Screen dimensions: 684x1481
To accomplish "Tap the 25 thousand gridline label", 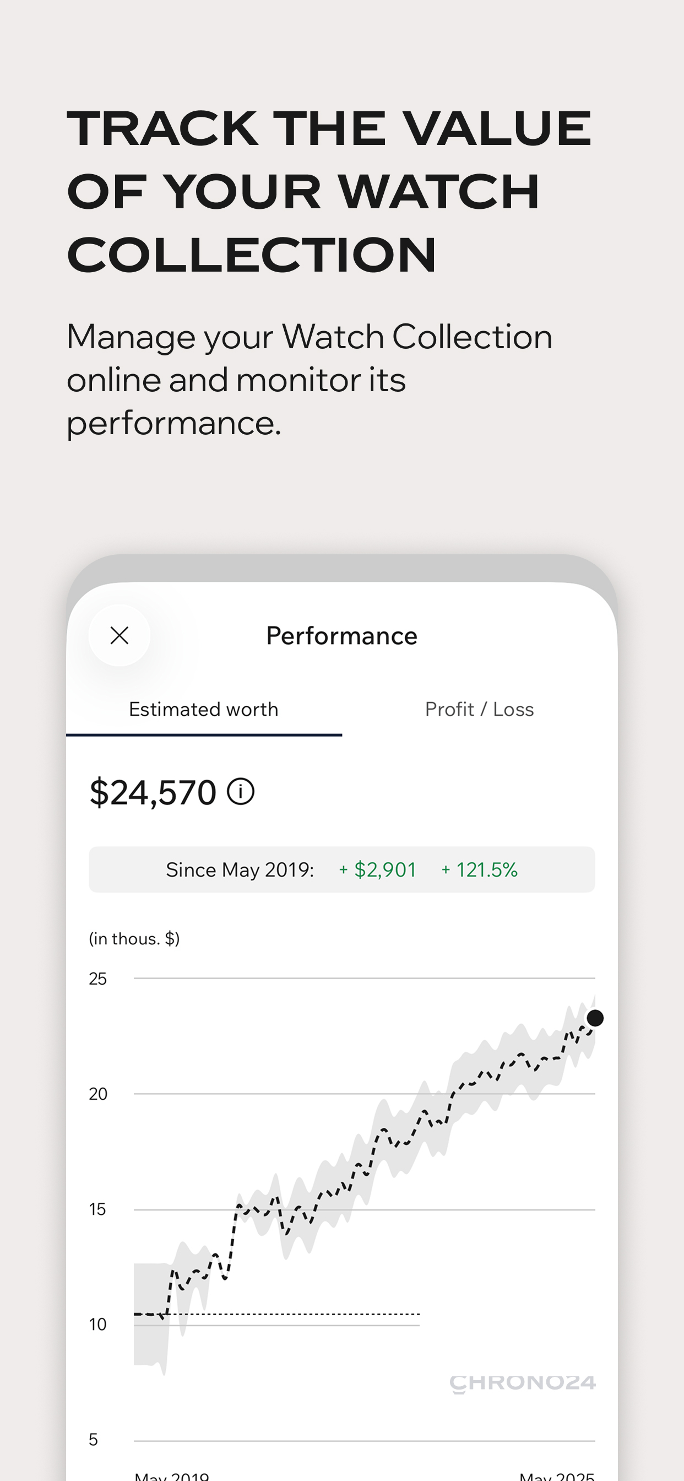I will (97, 979).
